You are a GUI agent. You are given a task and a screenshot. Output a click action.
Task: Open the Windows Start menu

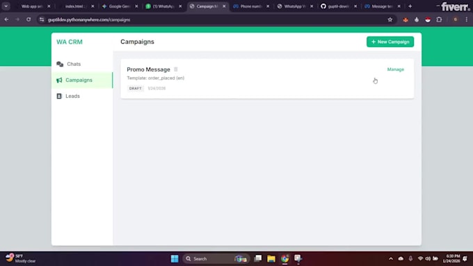175,258
